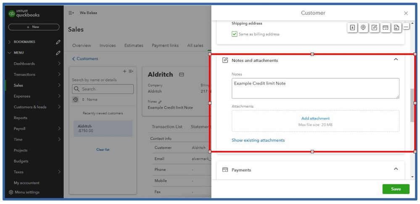Click the customer Search field
The image size is (420, 204).
(x=103, y=89)
